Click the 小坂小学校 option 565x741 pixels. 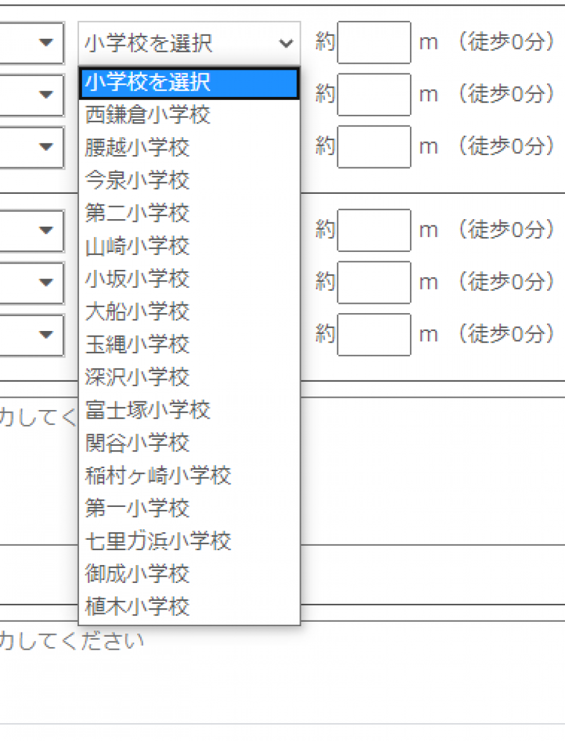point(138,278)
